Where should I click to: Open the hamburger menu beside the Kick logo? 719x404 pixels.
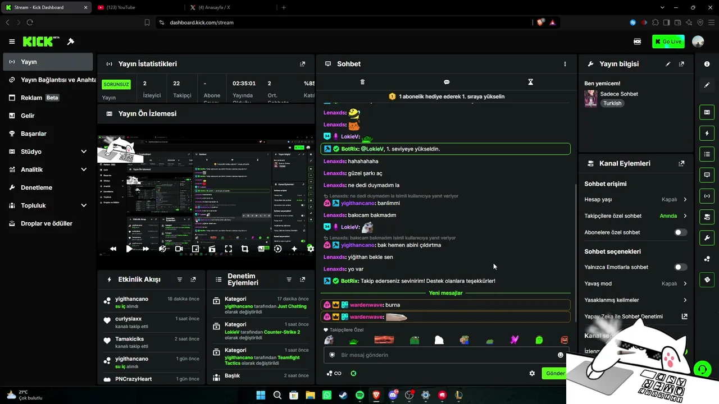12,42
